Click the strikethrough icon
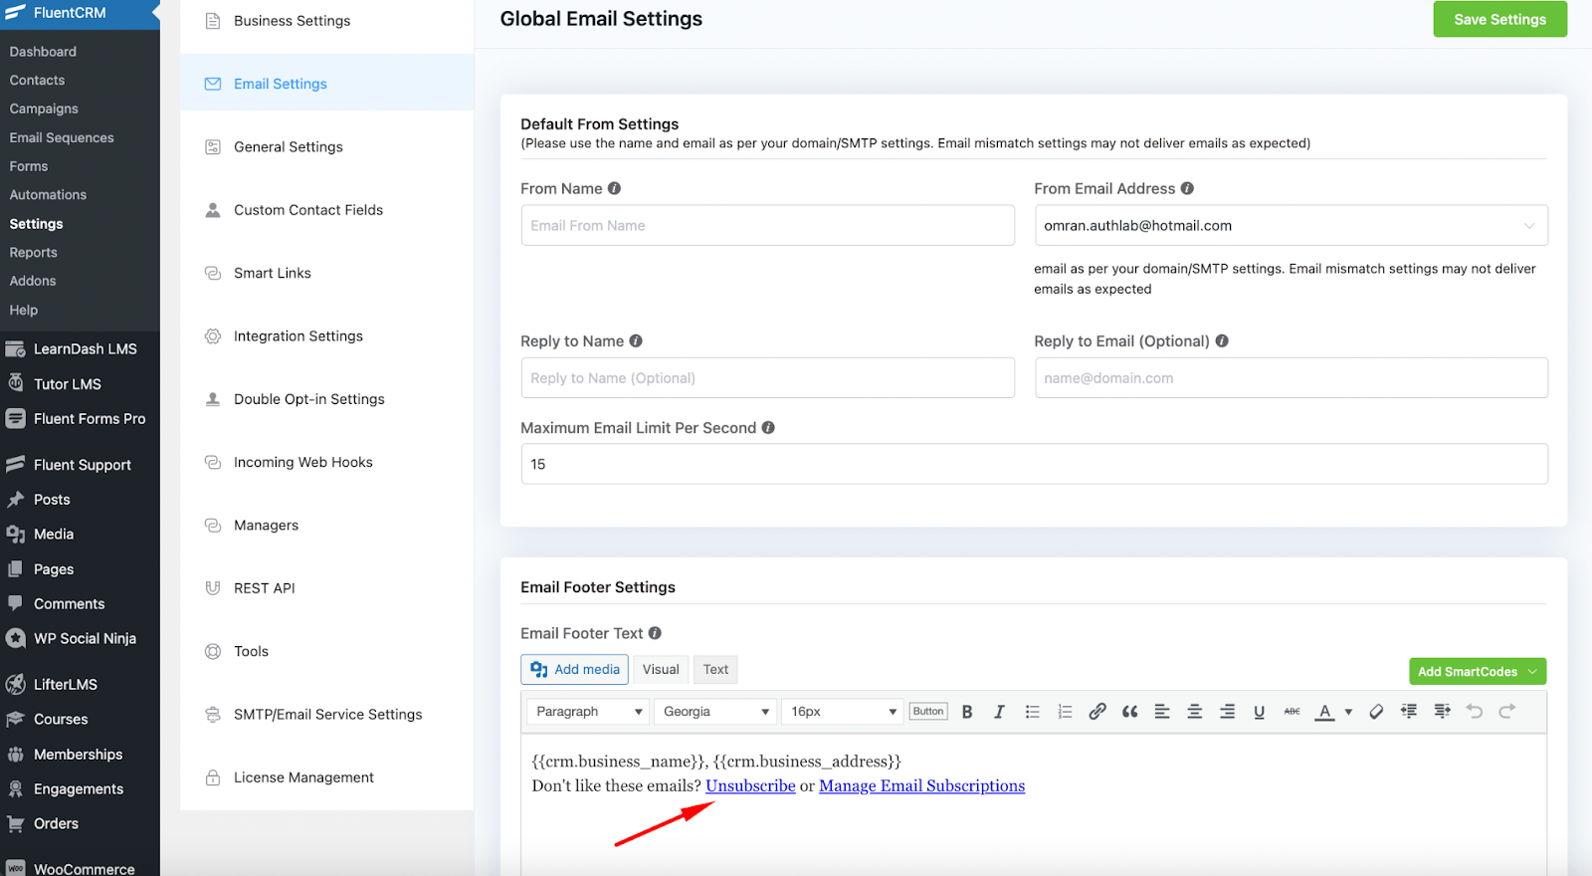 1292,712
